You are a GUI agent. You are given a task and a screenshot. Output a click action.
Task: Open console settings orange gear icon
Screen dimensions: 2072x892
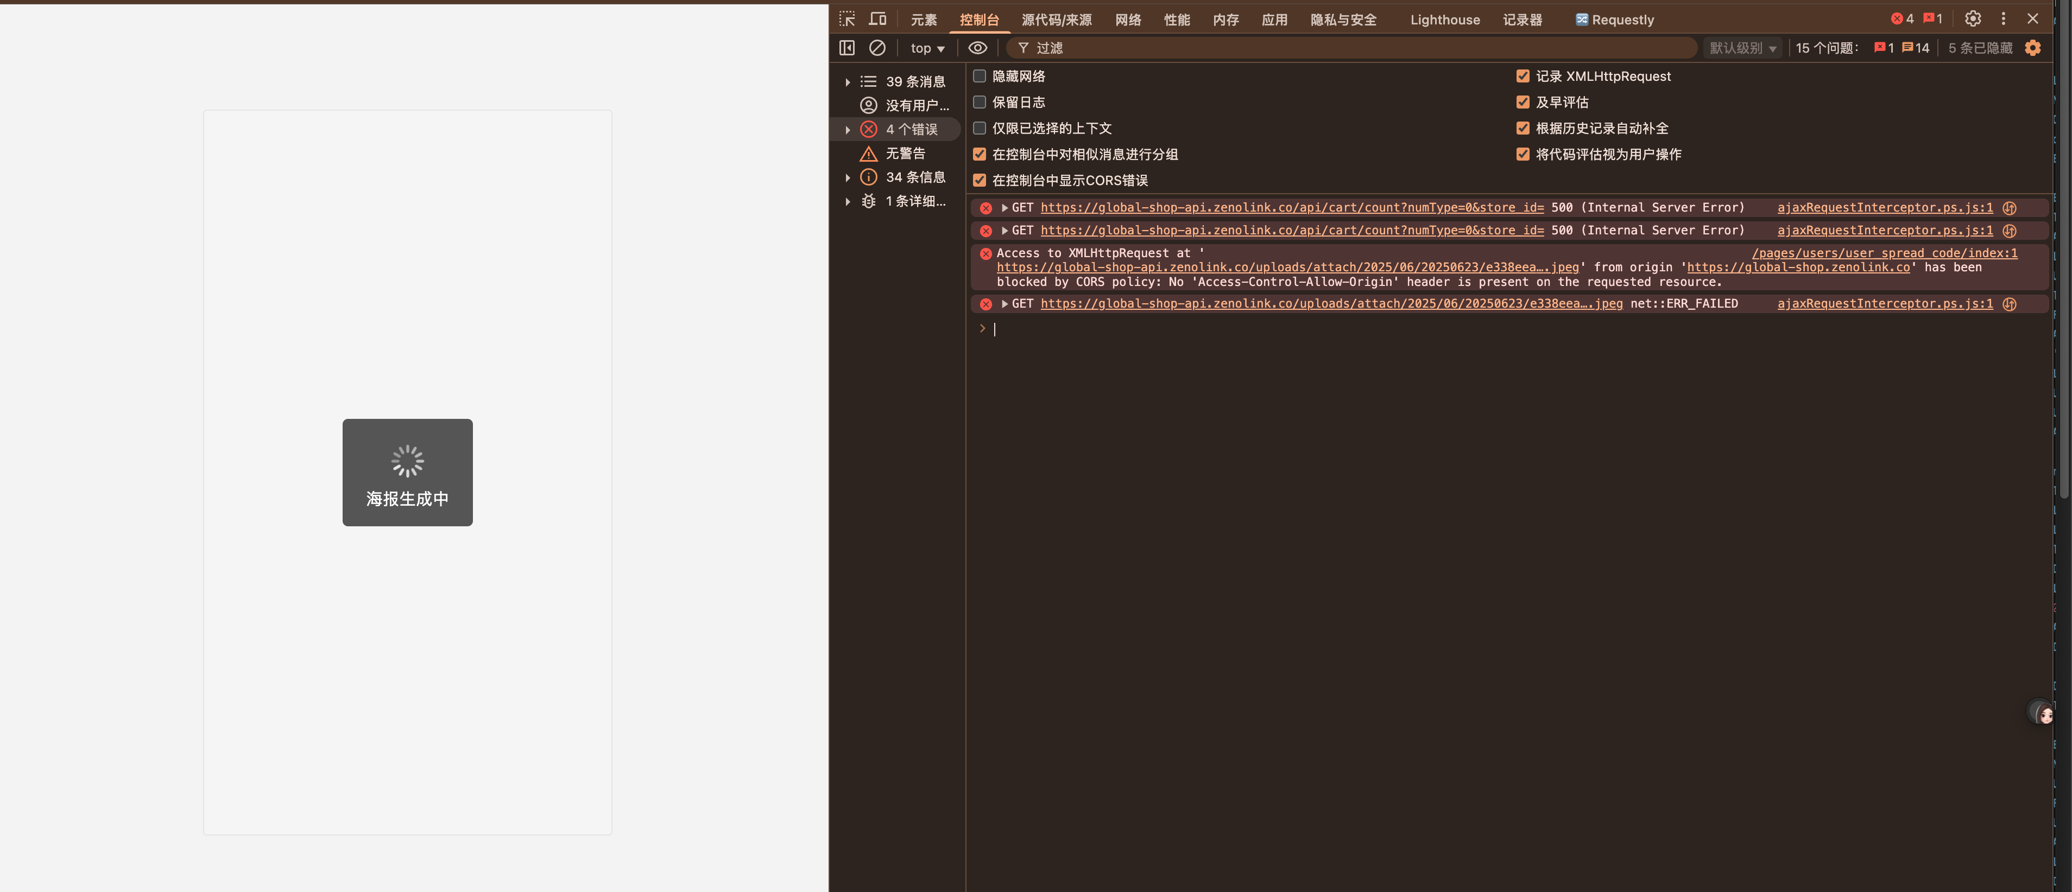[2032, 48]
